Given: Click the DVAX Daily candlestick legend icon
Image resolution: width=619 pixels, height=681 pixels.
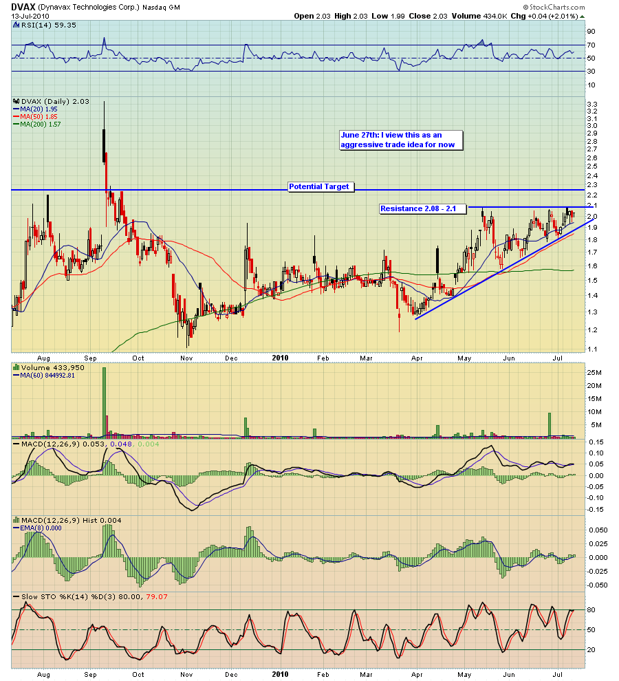Looking at the screenshot, I should 17,101.
